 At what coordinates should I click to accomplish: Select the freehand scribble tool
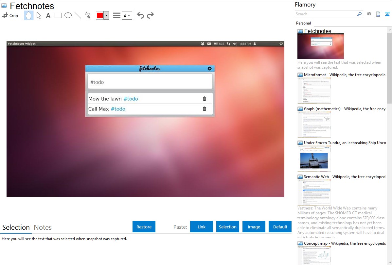(88, 15)
